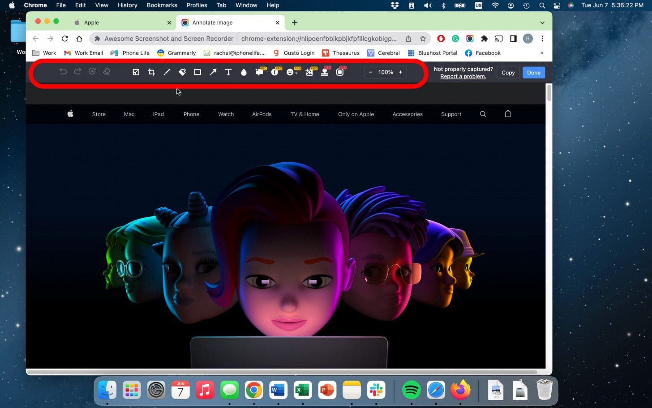The height and width of the screenshot is (408, 652).
Task: Open Spotify from the Dock
Action: click(x=411, y=390)
